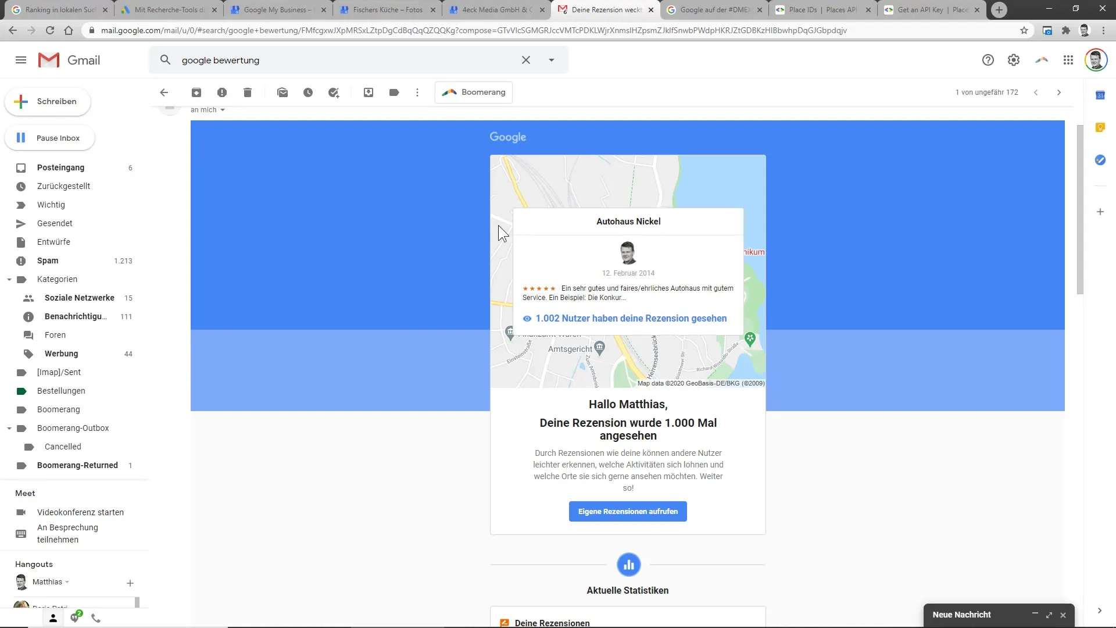The height and width of the screenshot is (628, 1116).
Task: Open the Gmail main menu hamburger icon
Action: [21, 60]
